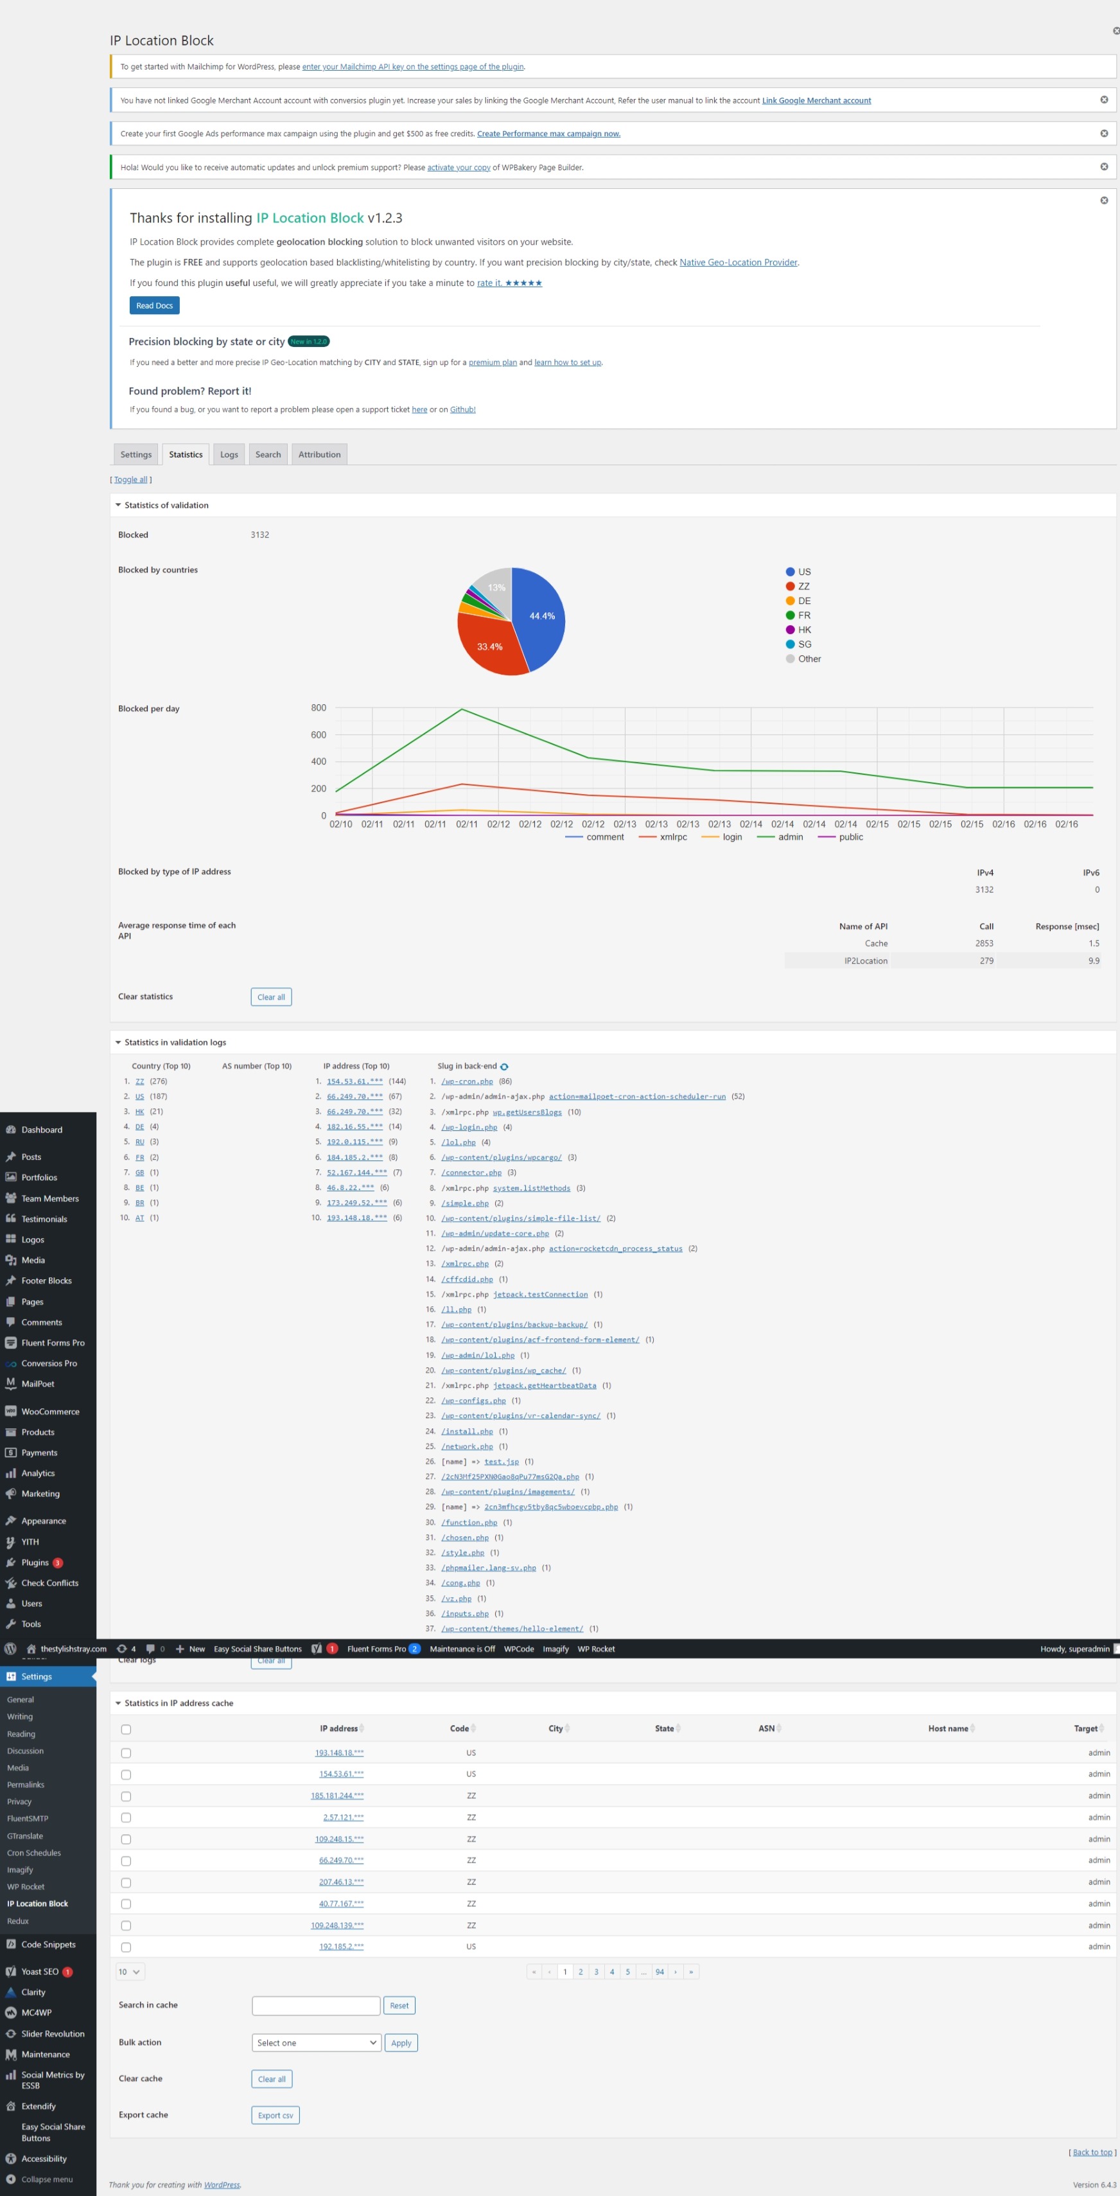Viewport: 1120px width, 2196px height.
Task: Collapse Statistics in validation logs section
Action: 118,1041
